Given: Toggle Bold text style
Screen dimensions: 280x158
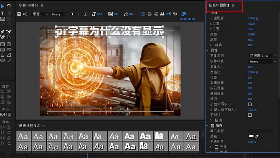Looking at the screenshot, I should pos(73,14).
